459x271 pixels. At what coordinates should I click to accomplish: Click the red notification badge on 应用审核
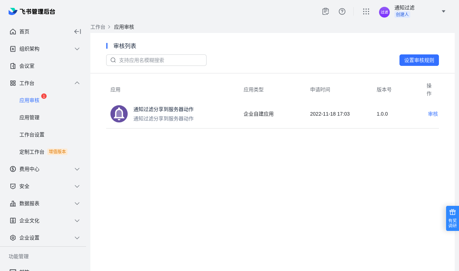[x=44, y=96]
